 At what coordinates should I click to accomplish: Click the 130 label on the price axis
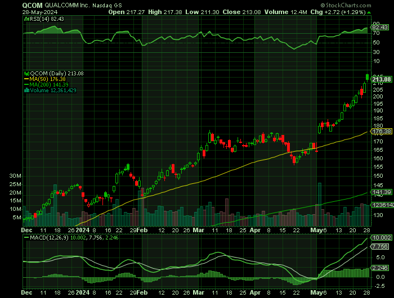[x=378, y=215]
